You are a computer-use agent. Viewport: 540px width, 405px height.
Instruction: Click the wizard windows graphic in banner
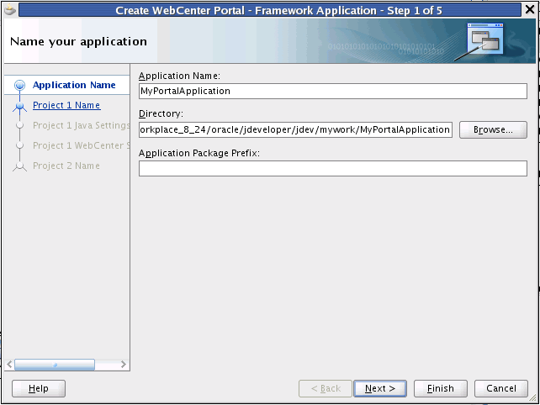coord(484,39)
